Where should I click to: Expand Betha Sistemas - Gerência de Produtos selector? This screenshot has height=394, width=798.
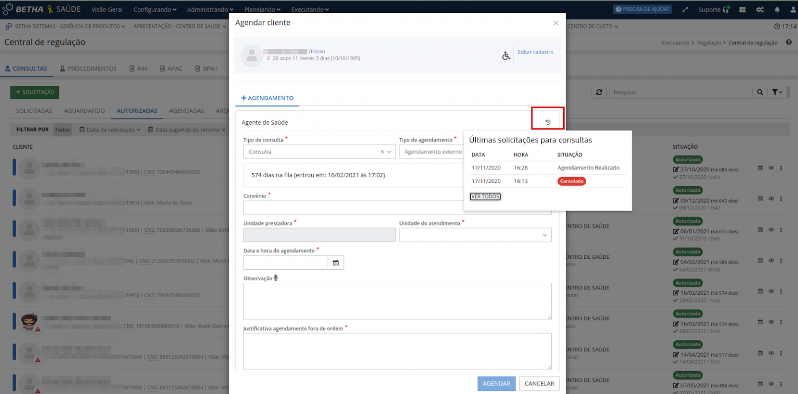tap(65, 26)
